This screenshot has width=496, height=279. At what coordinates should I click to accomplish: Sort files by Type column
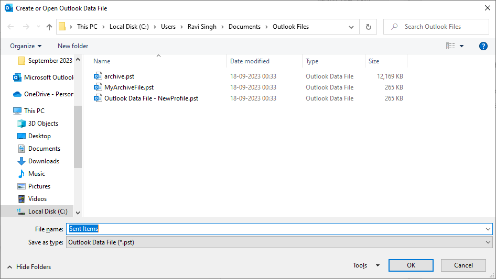click(312, 61)
